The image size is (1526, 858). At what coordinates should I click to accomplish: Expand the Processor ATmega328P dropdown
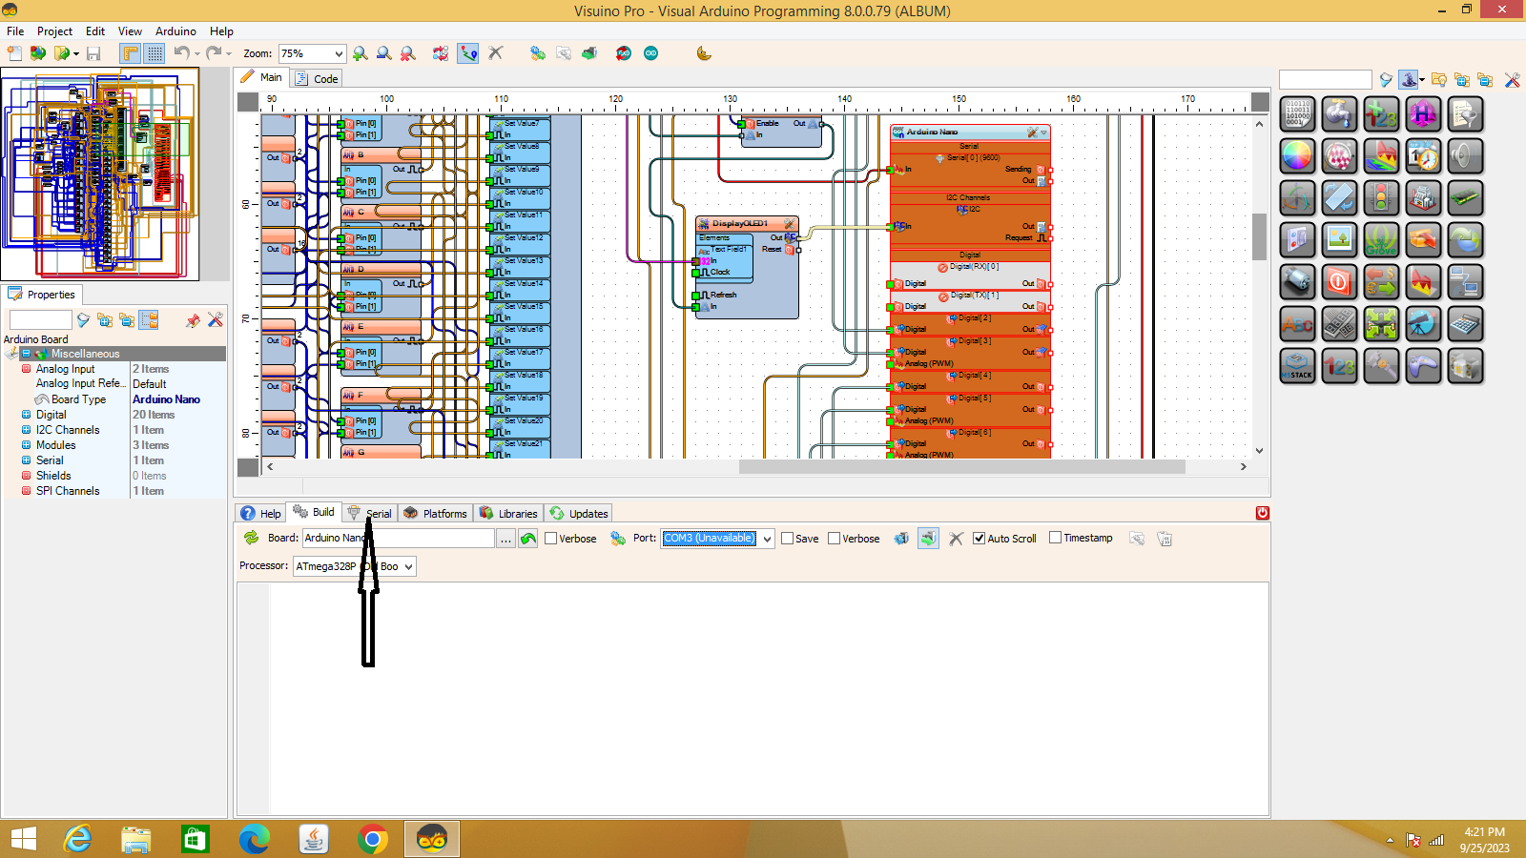coord(408,567)
